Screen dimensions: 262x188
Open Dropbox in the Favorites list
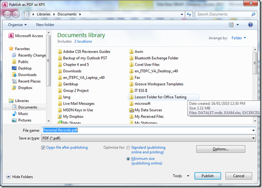coord(22,88)
